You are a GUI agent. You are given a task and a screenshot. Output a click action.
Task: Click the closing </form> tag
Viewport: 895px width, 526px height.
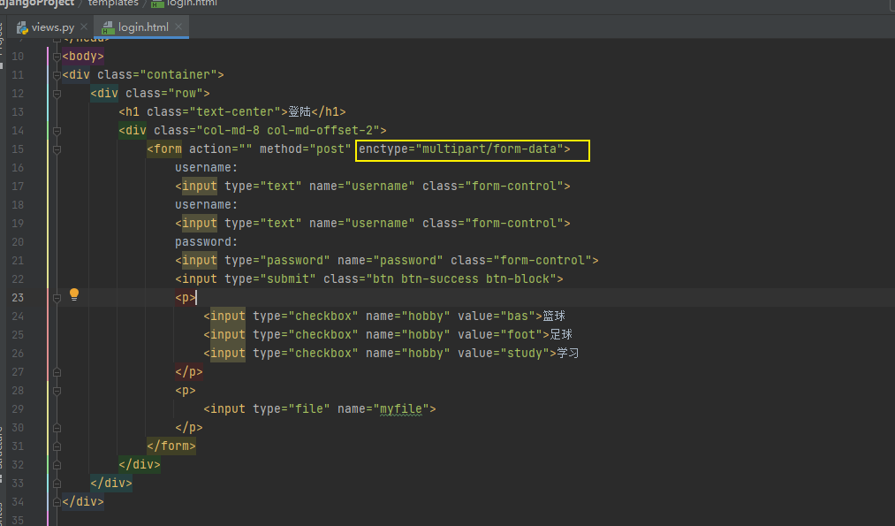click(171, 446)
